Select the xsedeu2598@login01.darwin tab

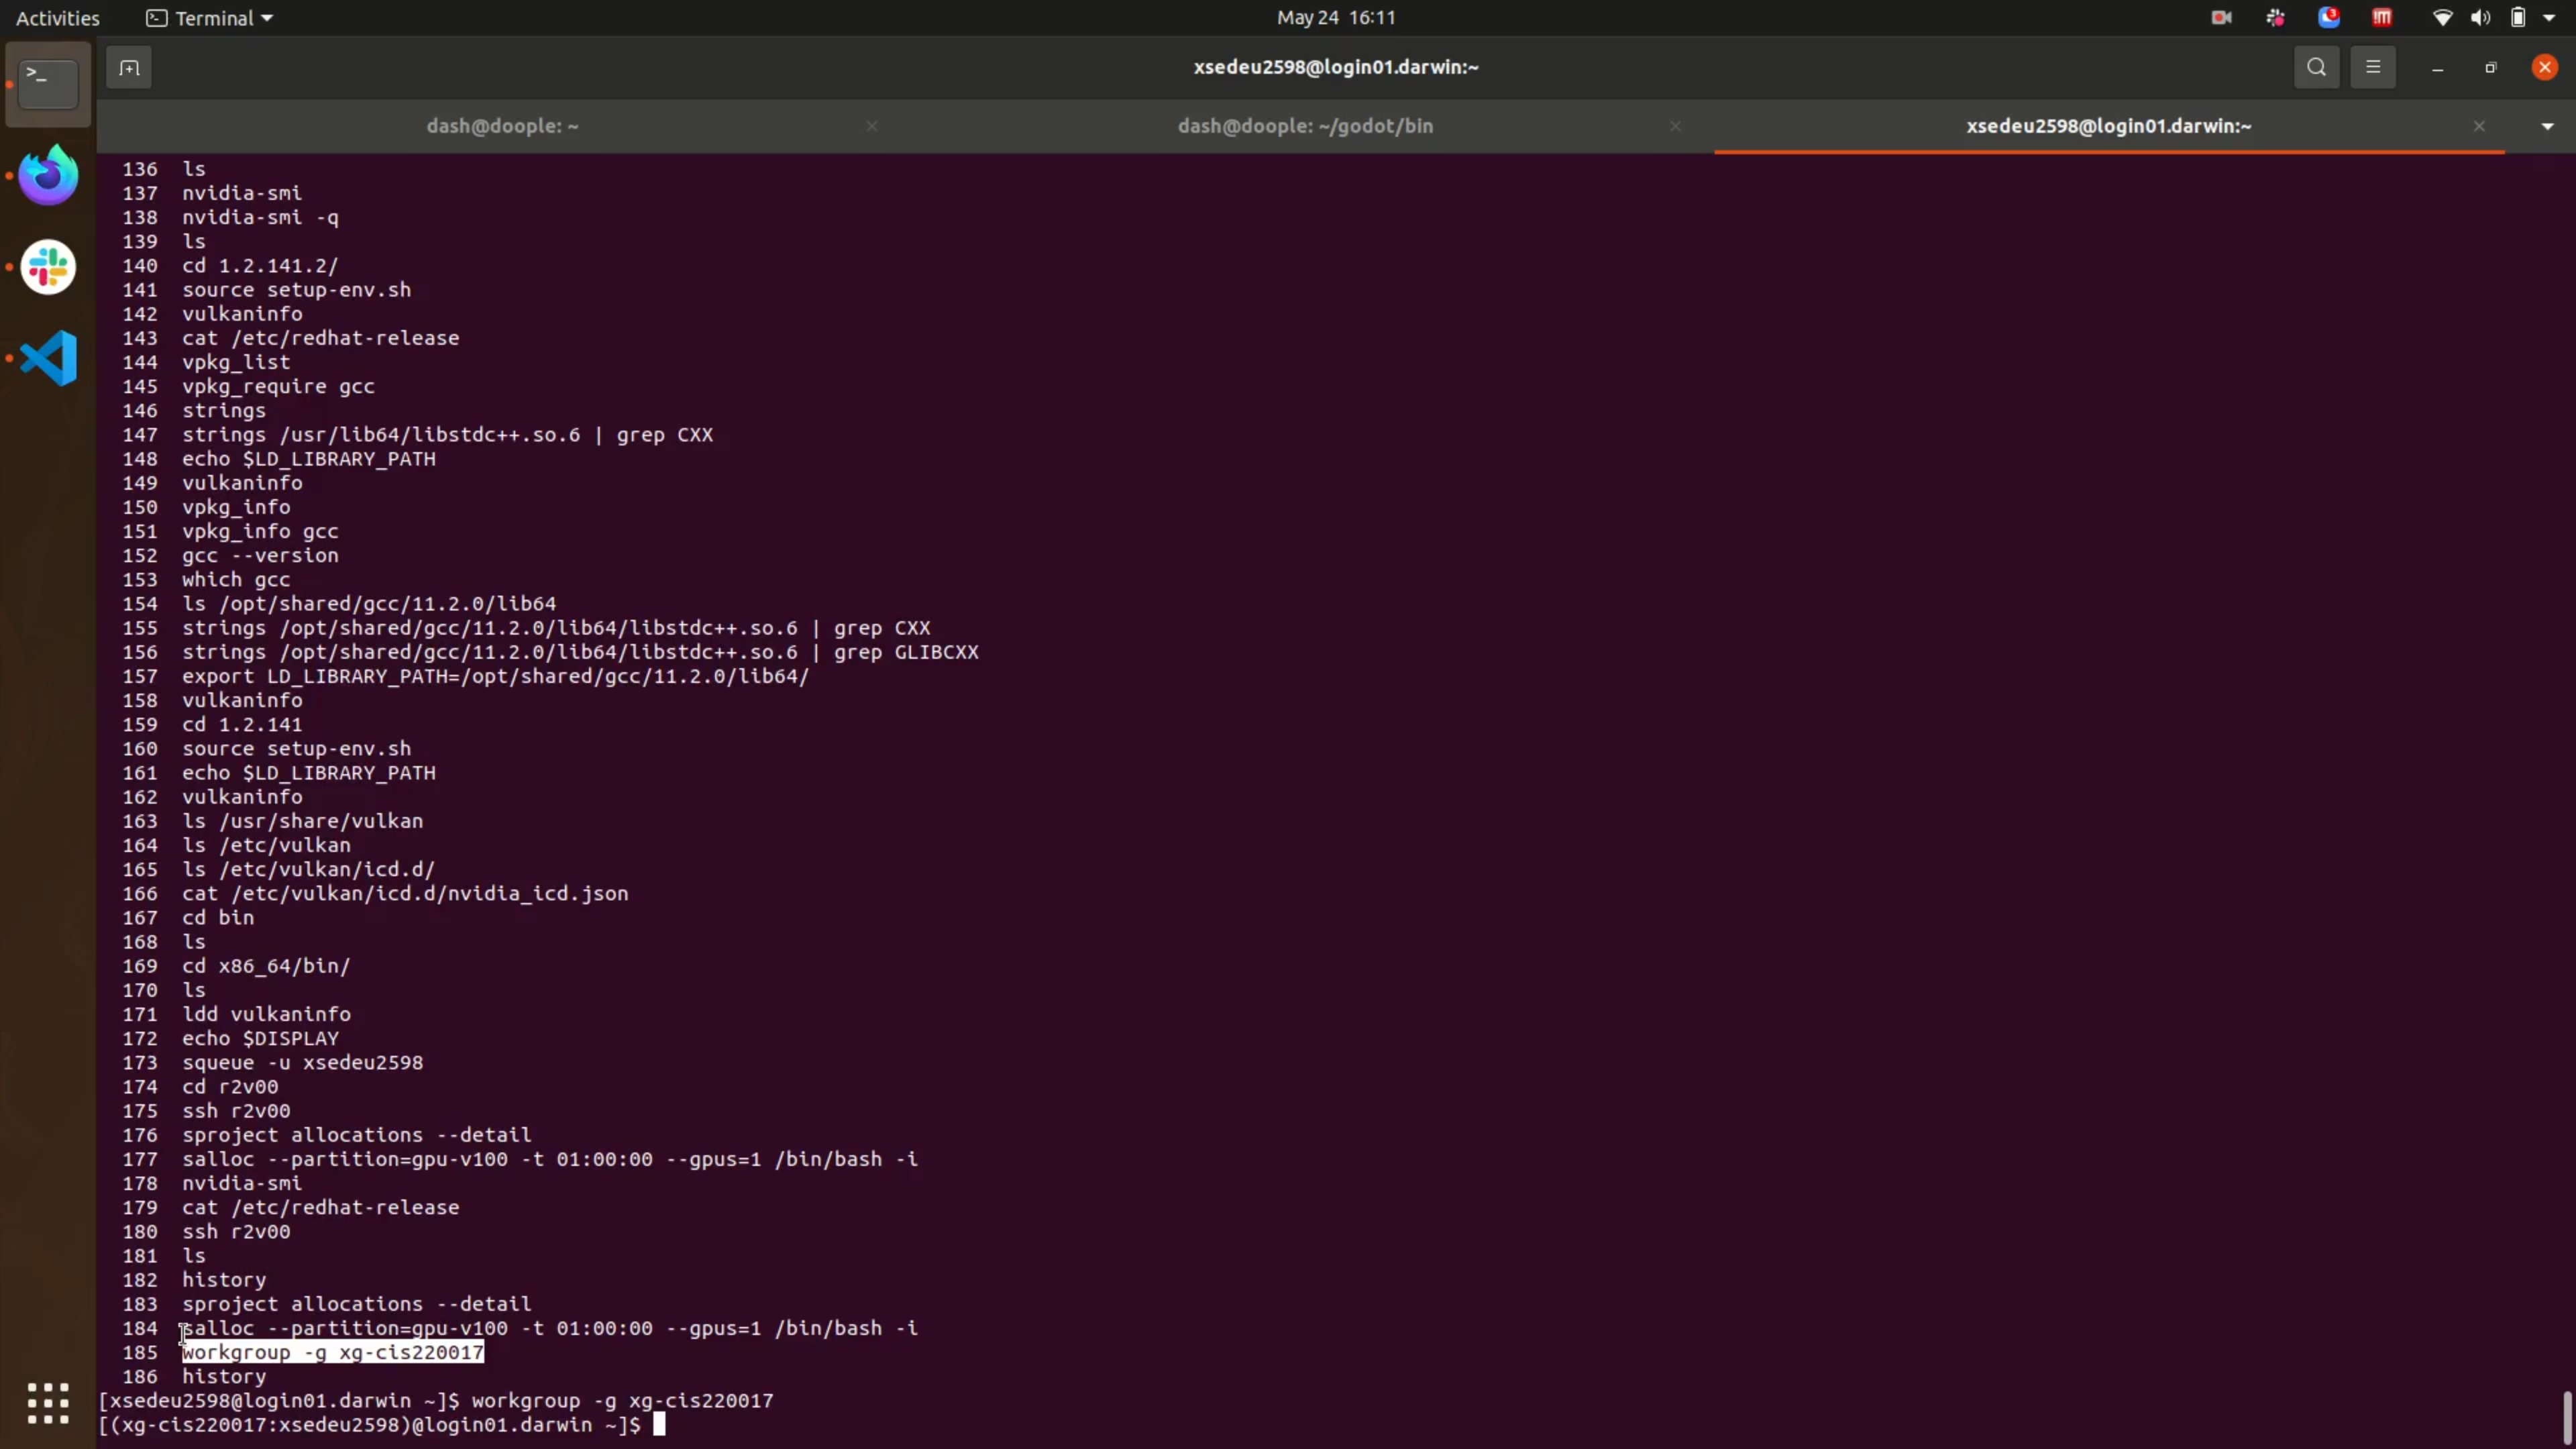tap(2108, 126)
